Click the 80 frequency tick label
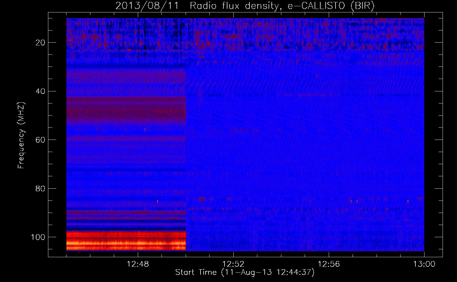The width and height of the screenshot is (457, 282). [40, 188]
